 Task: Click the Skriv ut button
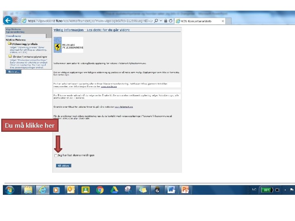(14, 72)
